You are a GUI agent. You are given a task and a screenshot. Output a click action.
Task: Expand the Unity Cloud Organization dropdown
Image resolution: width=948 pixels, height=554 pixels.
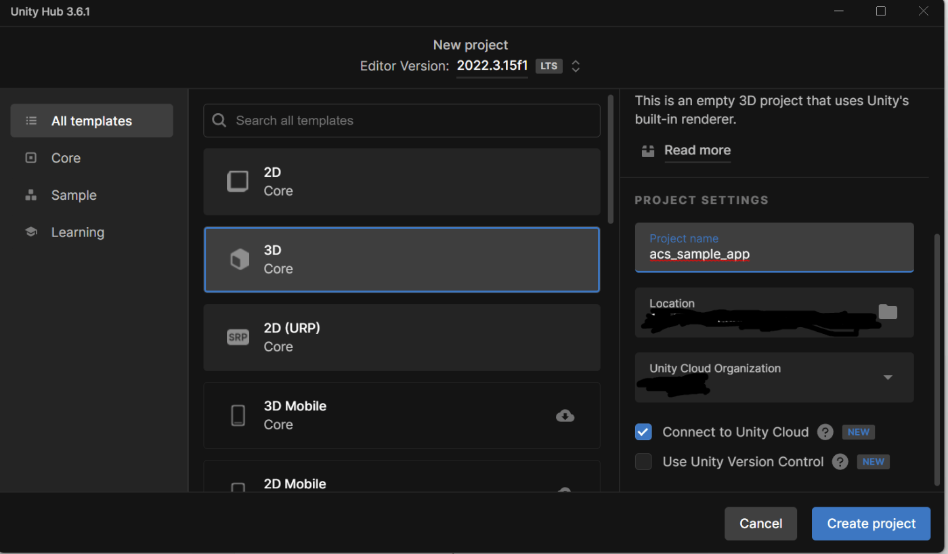point(888,378)
